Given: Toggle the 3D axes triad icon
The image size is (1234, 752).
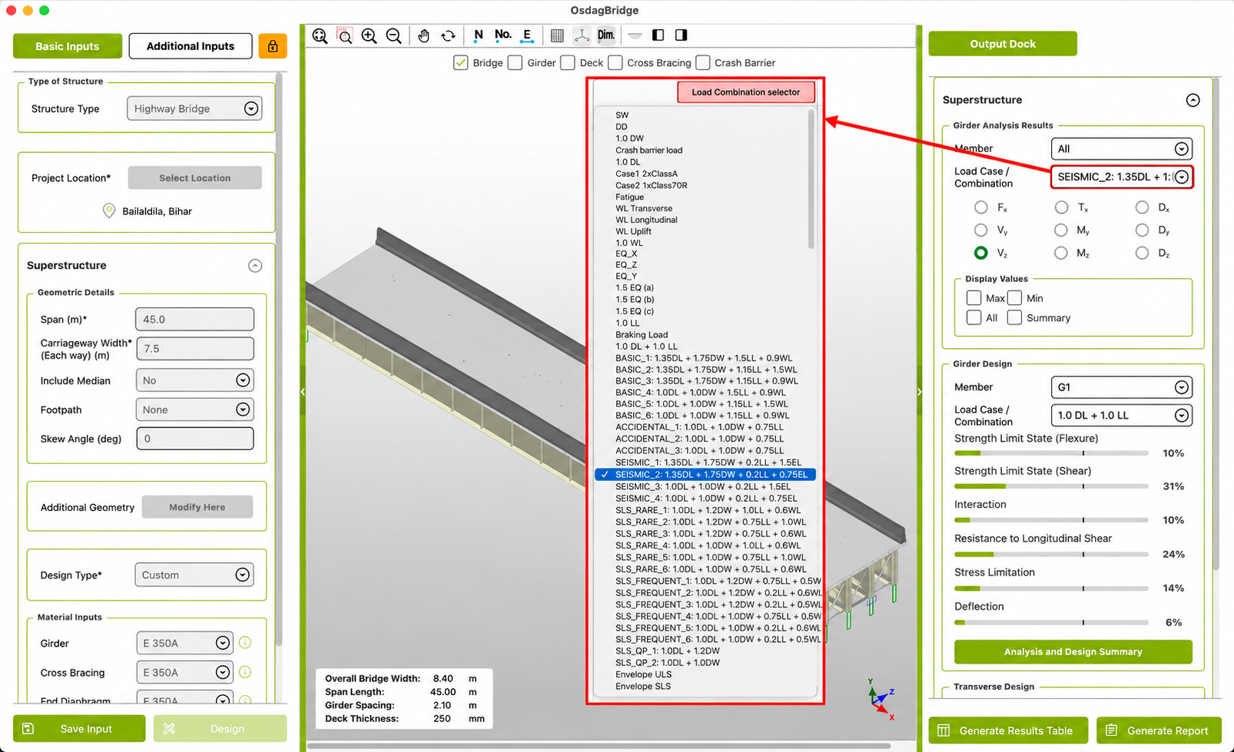Looking at the screenshot, I should [x=582, y=35].
